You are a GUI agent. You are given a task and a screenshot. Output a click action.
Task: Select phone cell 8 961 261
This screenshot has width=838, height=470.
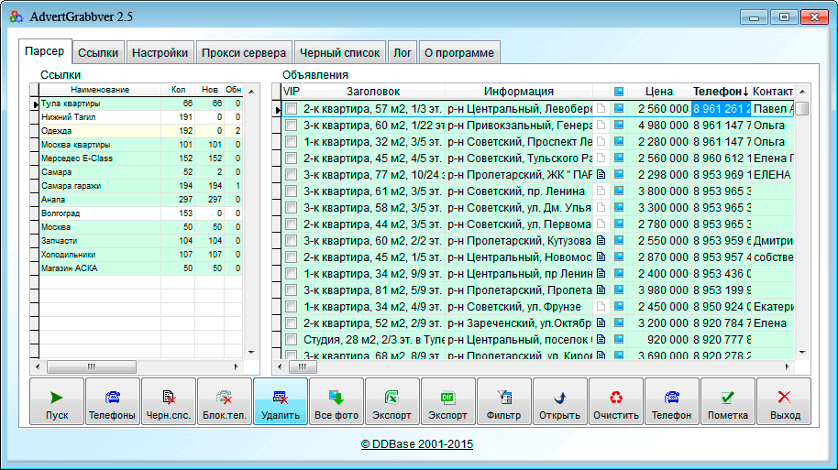coord(721,109)
